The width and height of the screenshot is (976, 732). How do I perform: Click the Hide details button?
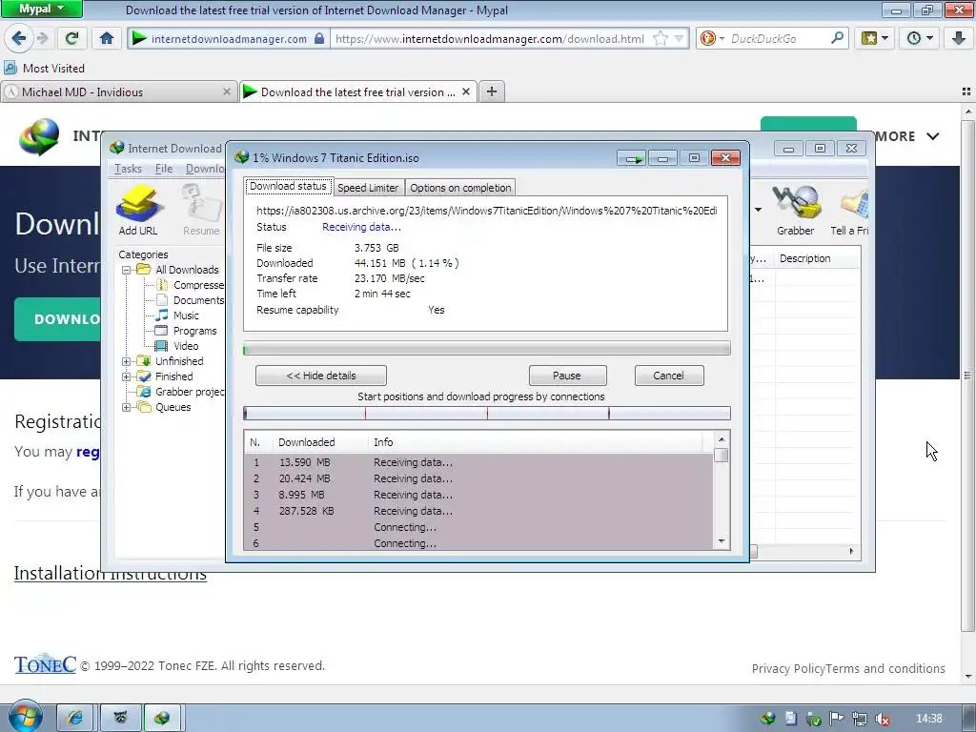[321, 376]
